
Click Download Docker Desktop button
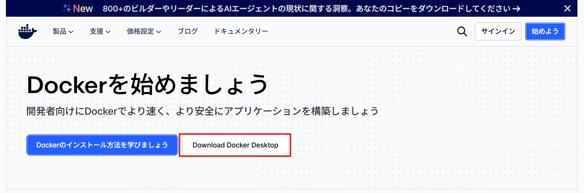coord(235,145)
